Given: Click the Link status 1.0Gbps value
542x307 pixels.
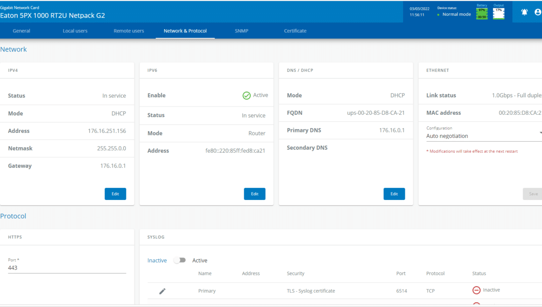Looking at the screenshot, I should pyautogui.click(x=517, y=95).
